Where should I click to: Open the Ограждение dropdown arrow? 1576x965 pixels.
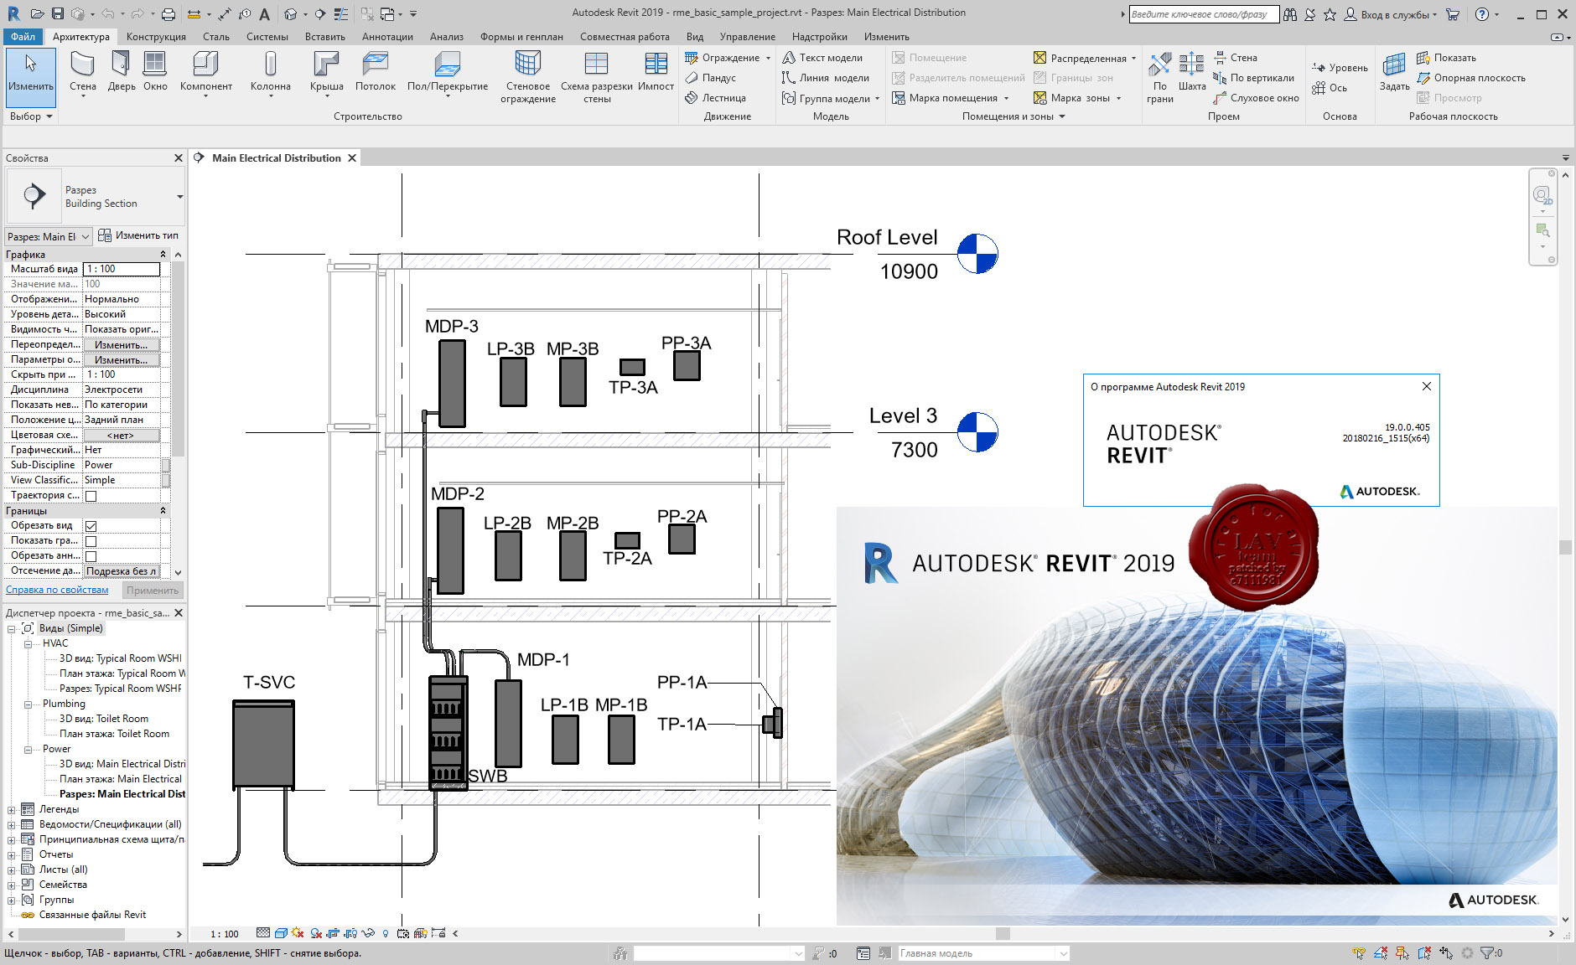click(x=768, y=58)
